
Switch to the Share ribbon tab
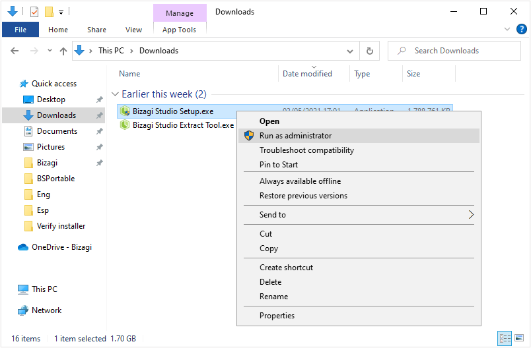(x=96, y=30)
